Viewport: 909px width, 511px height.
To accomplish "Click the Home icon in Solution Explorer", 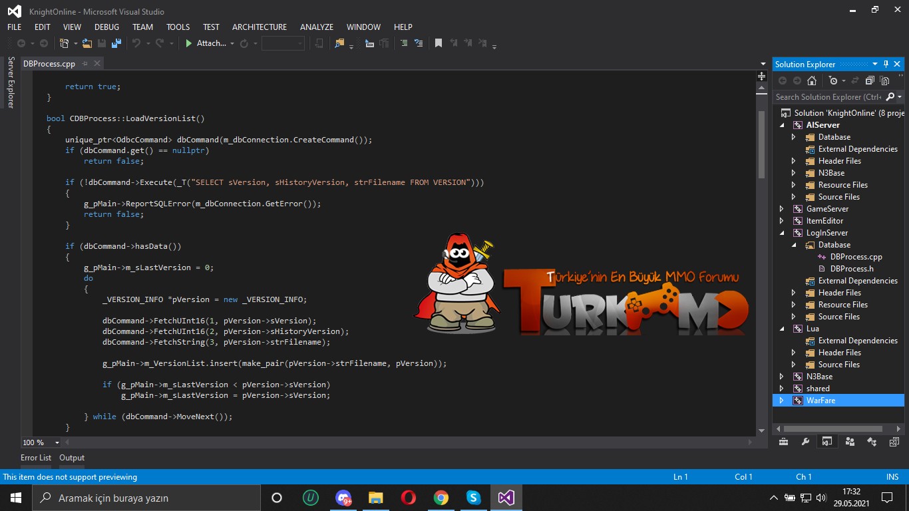I will (x=811, y=81).
